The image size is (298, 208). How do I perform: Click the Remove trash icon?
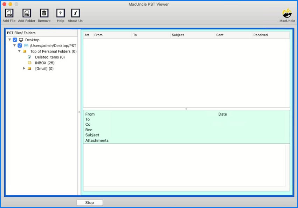pos(44,13)
